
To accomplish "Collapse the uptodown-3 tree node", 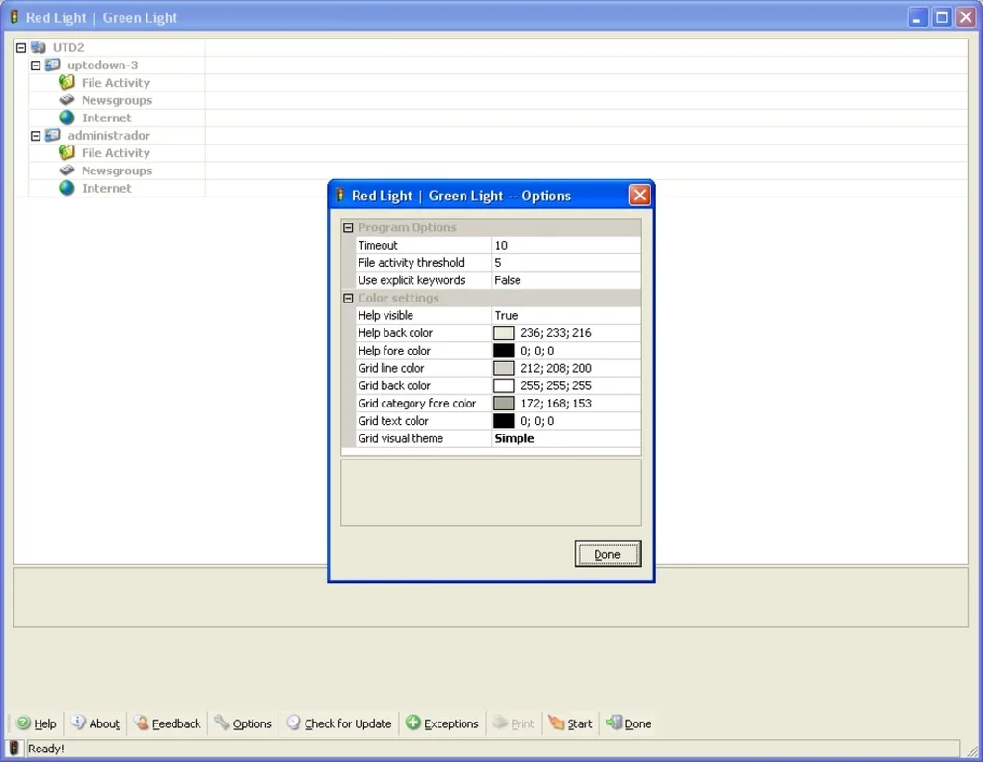I will pos(36,66).
